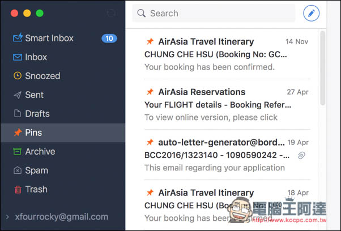This screenshot has height=231, width=341.
Task: Click the xfourrocky@gmail.com account label
Action: 62,217
